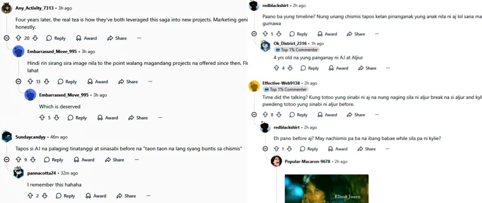This screenshot has width=482, height=203.
Task: Downvote Effective-Web9138's comment
Action: pyautogui.click(x=279, y=115)
